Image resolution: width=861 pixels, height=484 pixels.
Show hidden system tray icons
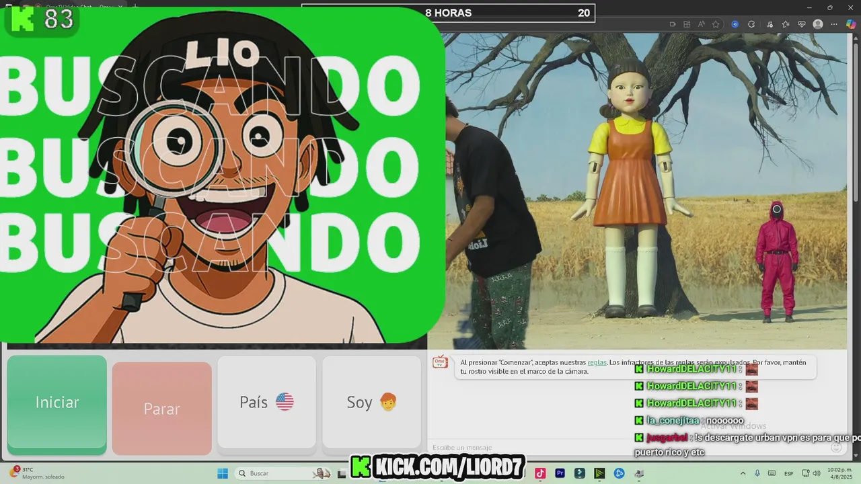pyautogui.click(x=743, y=473)
